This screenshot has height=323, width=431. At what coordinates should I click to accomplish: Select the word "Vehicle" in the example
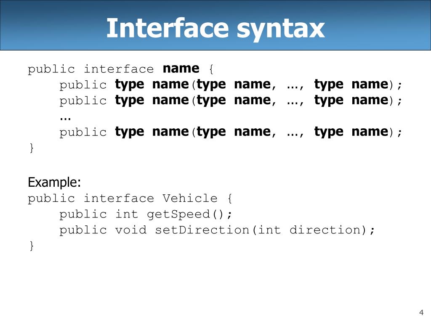coord(190,199)
